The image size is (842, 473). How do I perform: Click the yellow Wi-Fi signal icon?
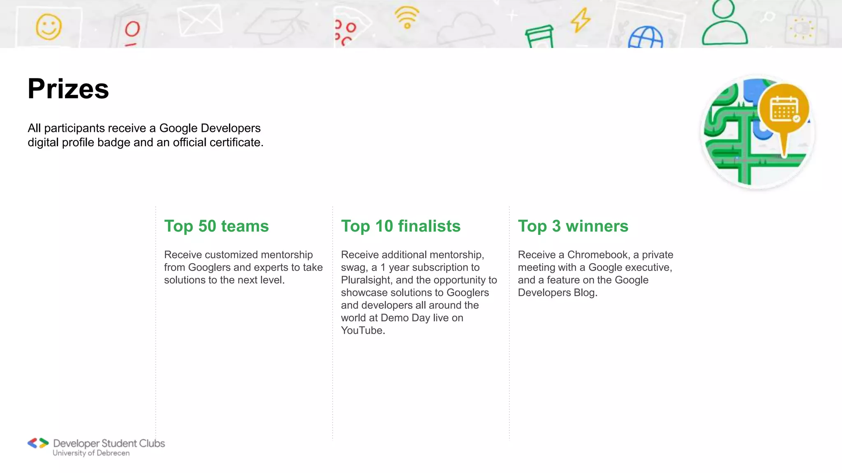407,18
